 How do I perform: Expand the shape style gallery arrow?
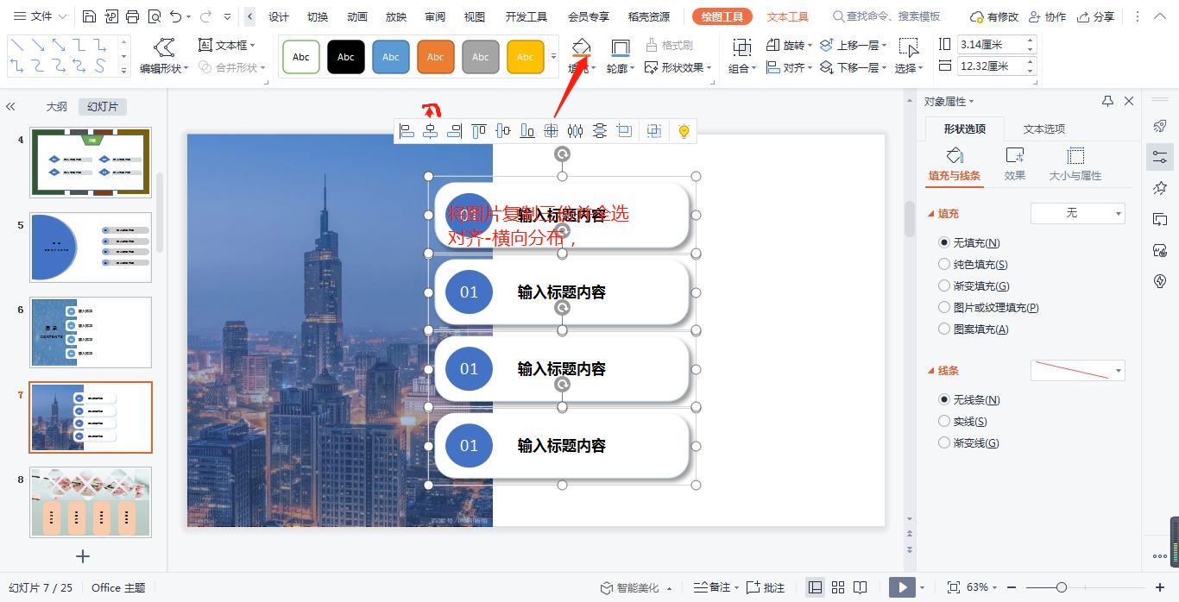click(553, 57)
